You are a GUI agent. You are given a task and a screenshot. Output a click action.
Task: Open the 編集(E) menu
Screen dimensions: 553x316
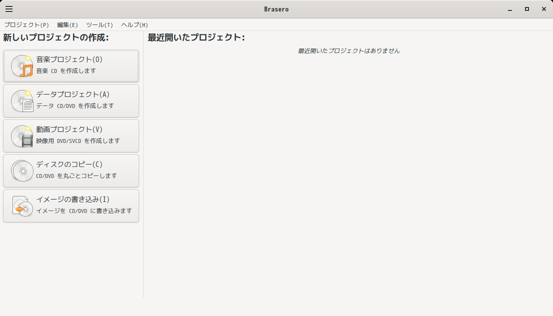[x=68, y=24]
